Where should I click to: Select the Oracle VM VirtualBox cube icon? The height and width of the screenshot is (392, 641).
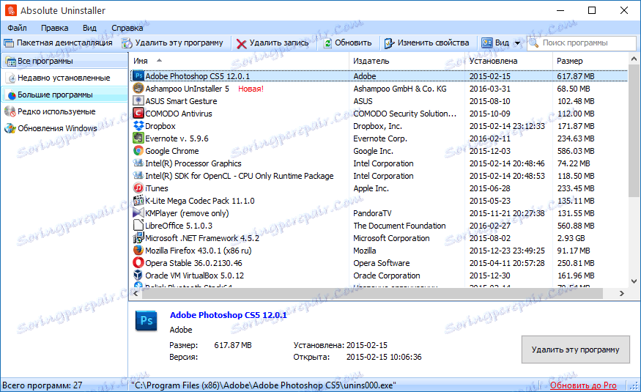point(138,275)
